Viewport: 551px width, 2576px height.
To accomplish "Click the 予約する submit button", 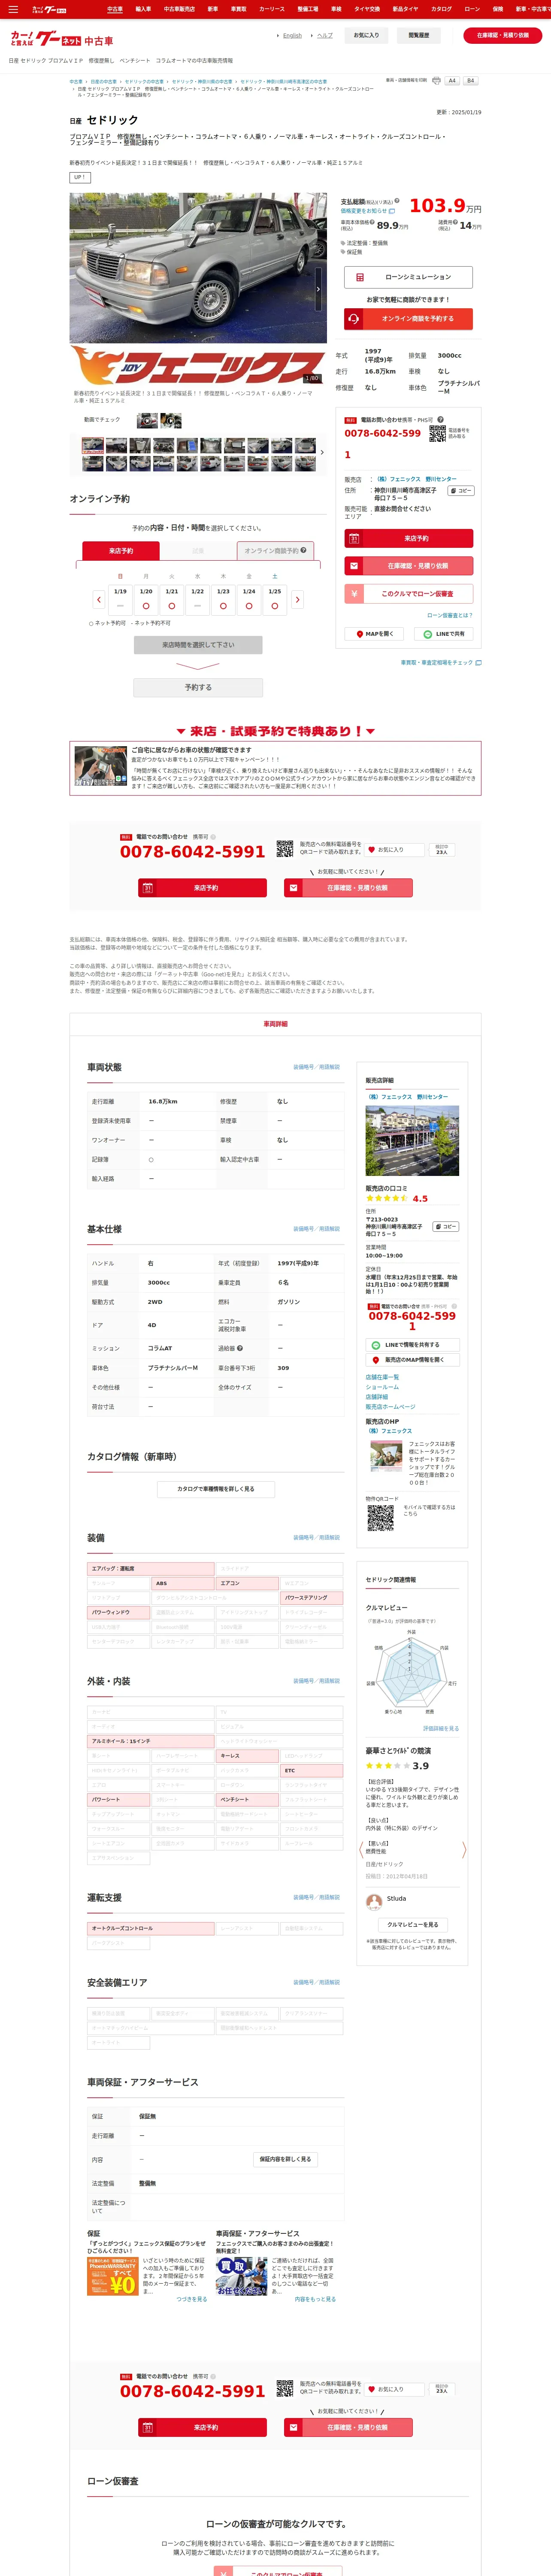I will pos(198,687).
